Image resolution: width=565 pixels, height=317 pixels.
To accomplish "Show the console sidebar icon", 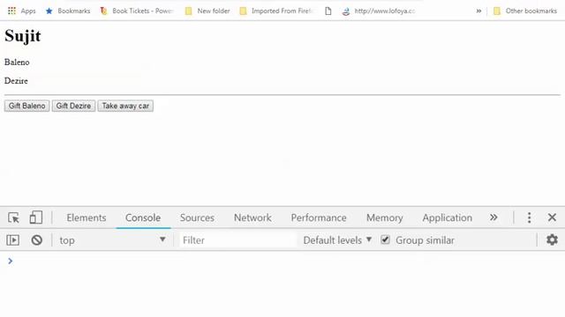I will (13, 240).
